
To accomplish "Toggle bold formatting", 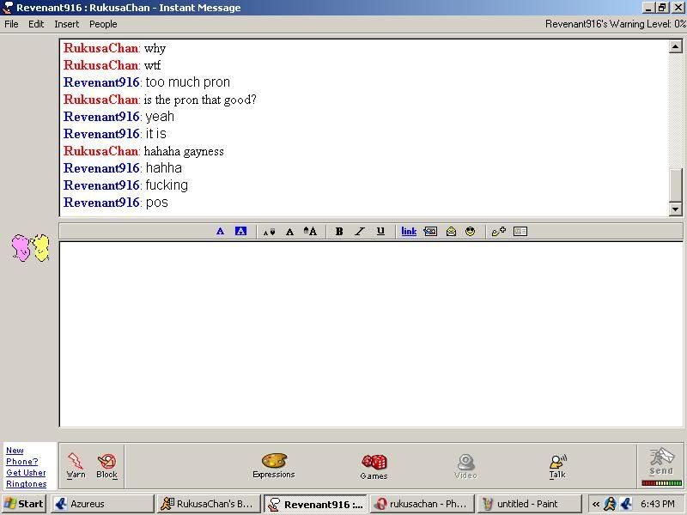I will (x=339, y=232).
